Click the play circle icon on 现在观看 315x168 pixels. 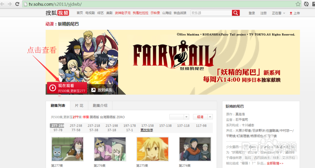(x=53, y=88)
